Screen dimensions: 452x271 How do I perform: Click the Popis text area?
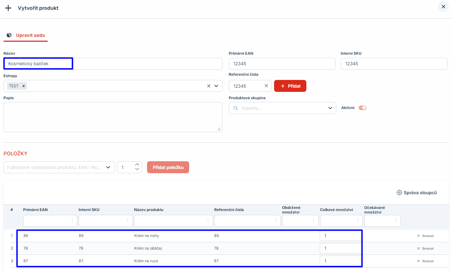113,117
